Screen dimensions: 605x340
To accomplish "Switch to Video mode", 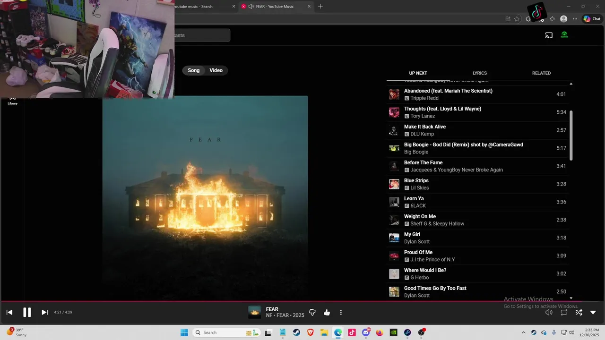I will click(216, 70).
